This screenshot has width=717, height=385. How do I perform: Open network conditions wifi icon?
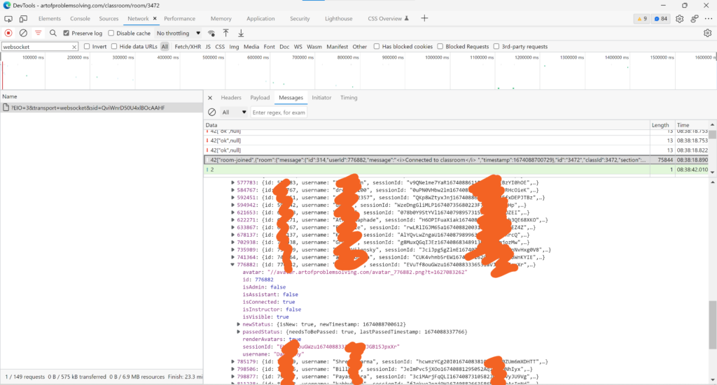211,33
